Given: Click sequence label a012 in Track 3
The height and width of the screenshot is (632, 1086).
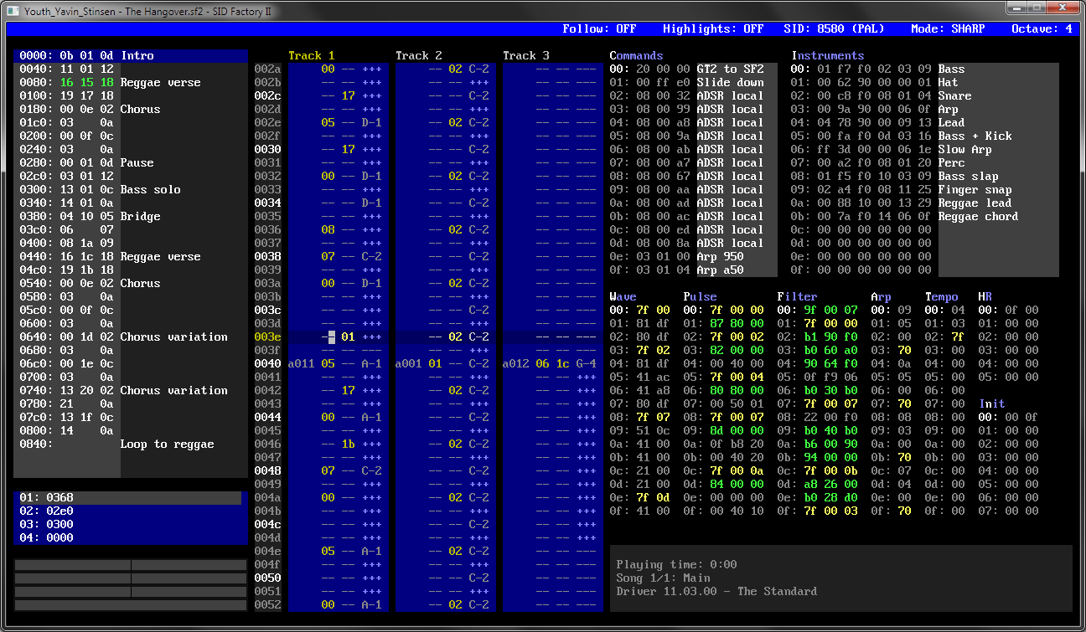Looking at the screenshot, I should (515, 363).
